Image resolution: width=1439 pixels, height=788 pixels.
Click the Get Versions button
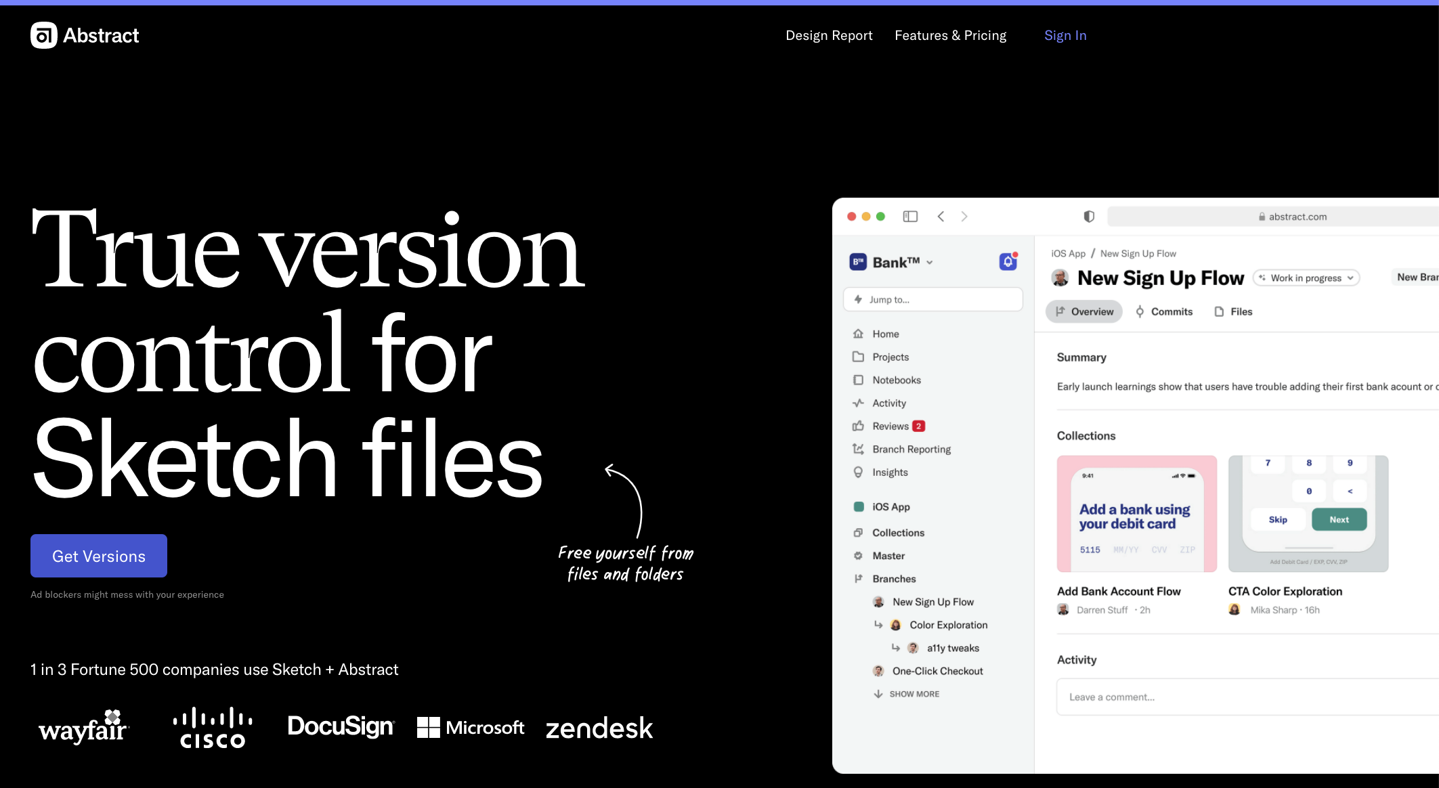pyautogui.click(x=99, y=556)
